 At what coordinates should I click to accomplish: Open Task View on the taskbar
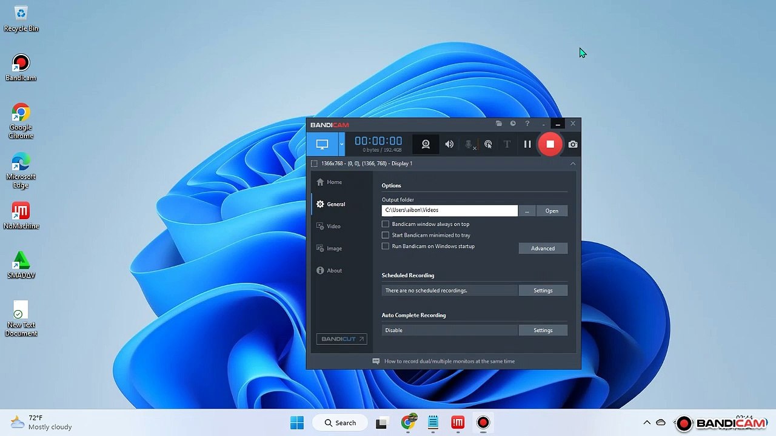(x=381, y=423)
